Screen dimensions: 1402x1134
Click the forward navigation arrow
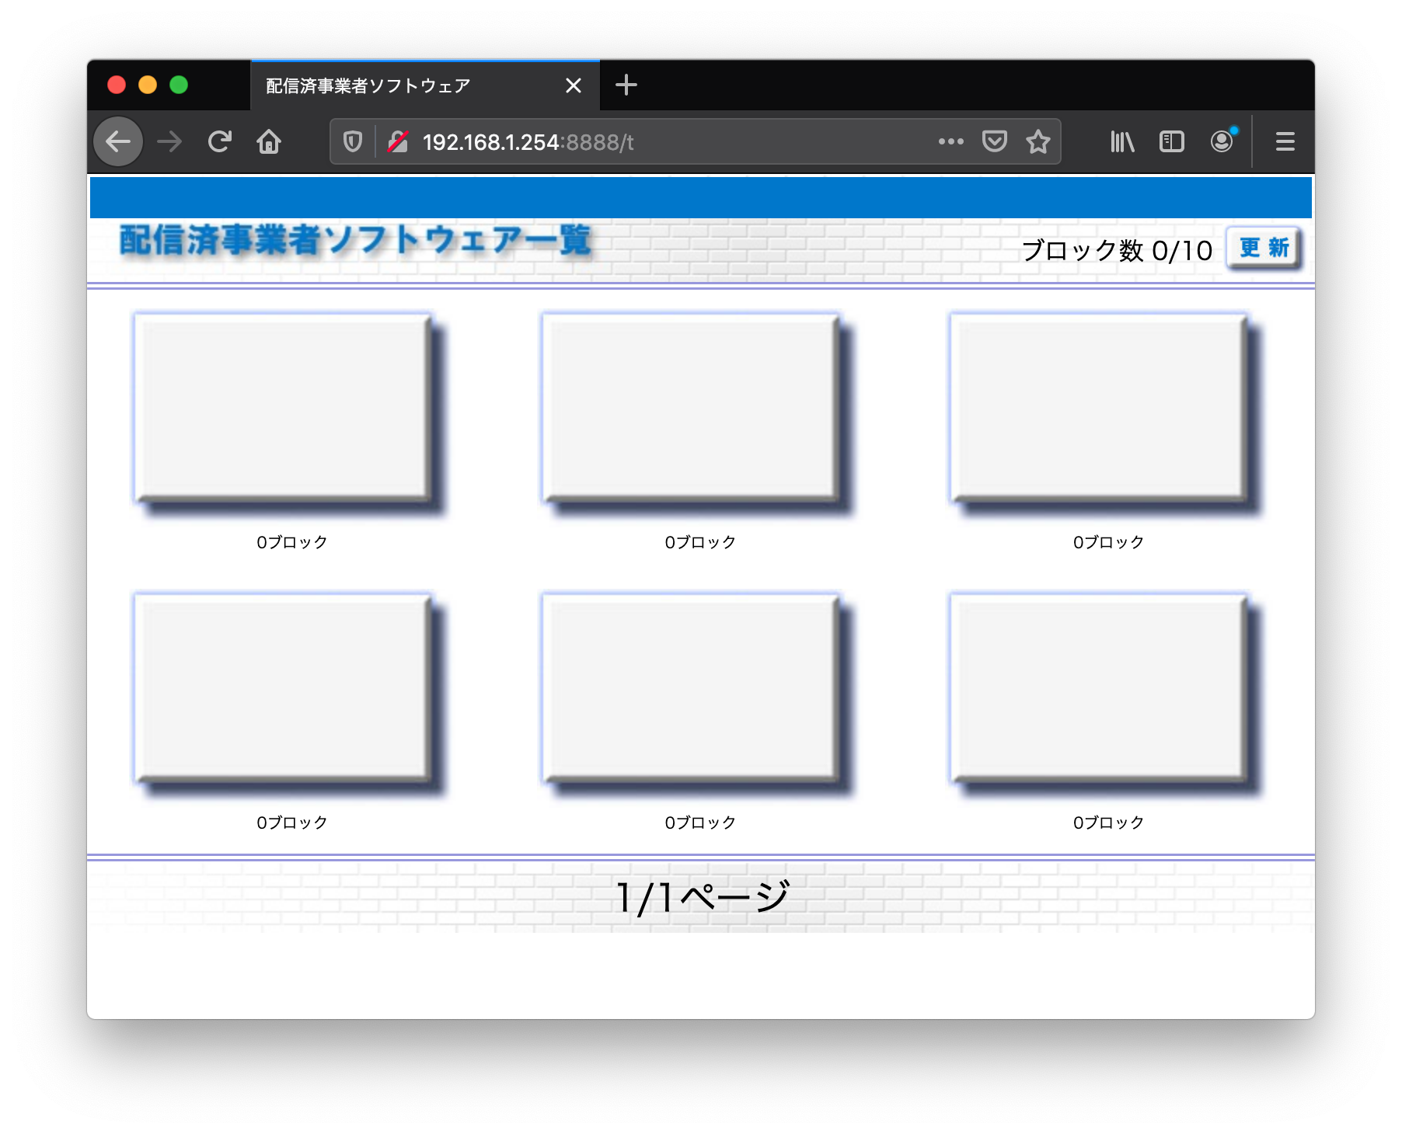click(169, 141)
